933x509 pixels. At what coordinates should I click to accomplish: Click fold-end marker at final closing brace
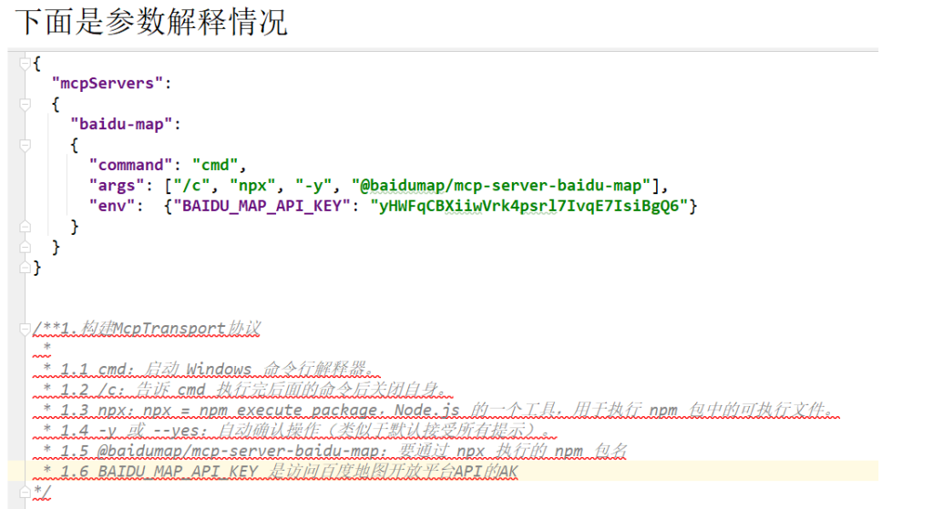26,268
